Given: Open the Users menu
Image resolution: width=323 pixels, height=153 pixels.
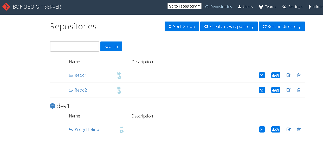Looking at the screenshot, I should [x=245, y=7].
